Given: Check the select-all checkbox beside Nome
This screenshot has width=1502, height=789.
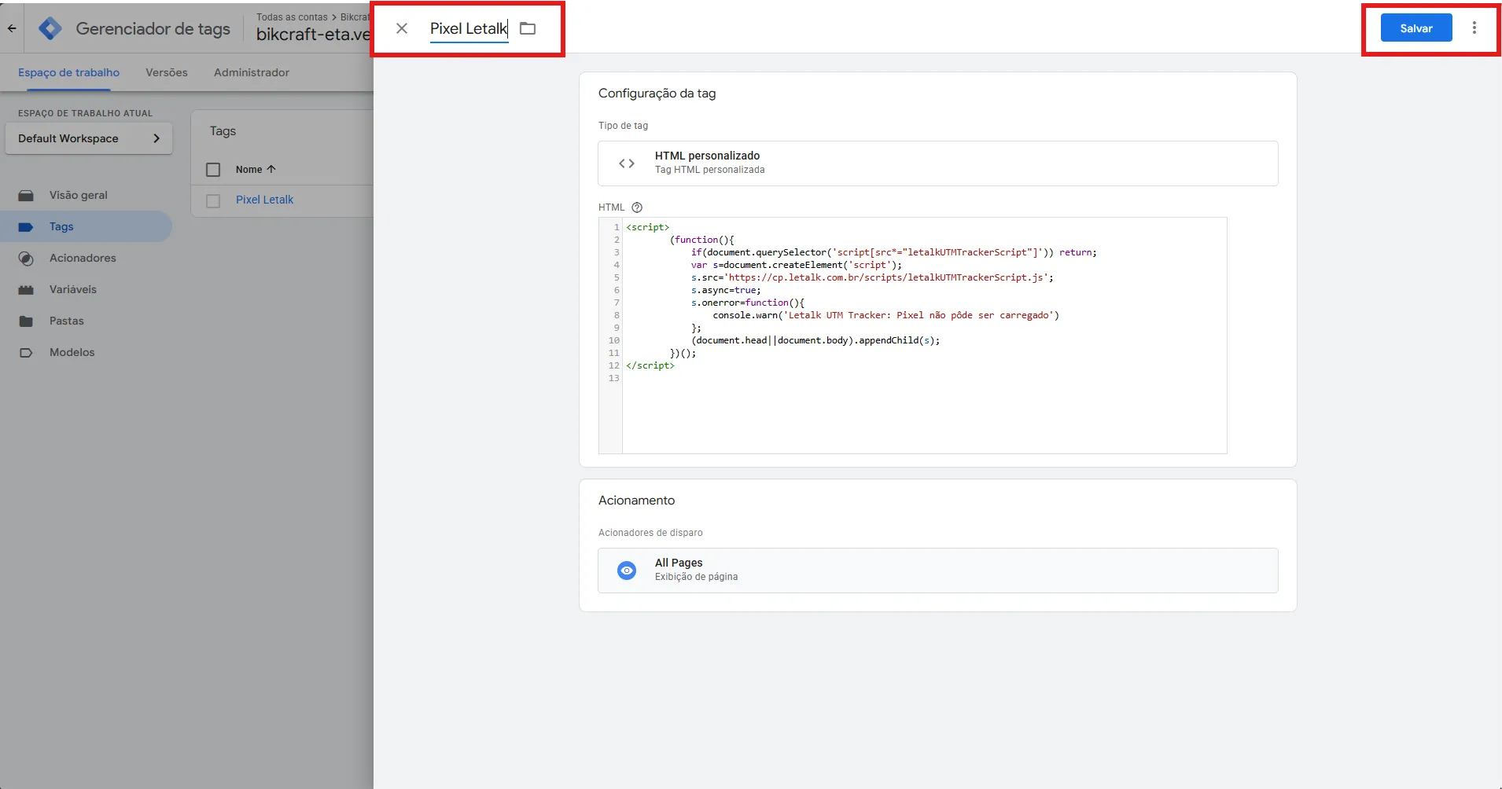Looking at the screenshot, I should [x=213, y=170].
